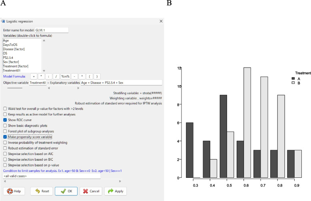The height and width of the screenshot is (201, 311).
Task: Enable Inverse probability of treatment weighting
Action: 5,143
